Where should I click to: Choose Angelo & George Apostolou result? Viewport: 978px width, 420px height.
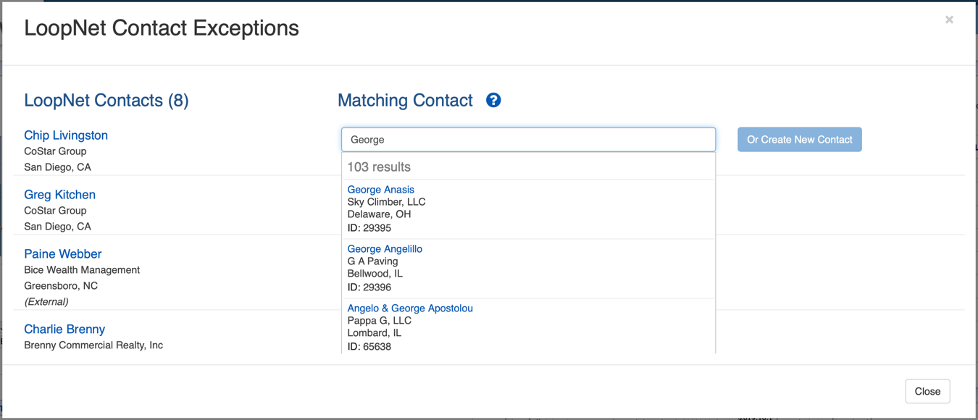(410, 308)
